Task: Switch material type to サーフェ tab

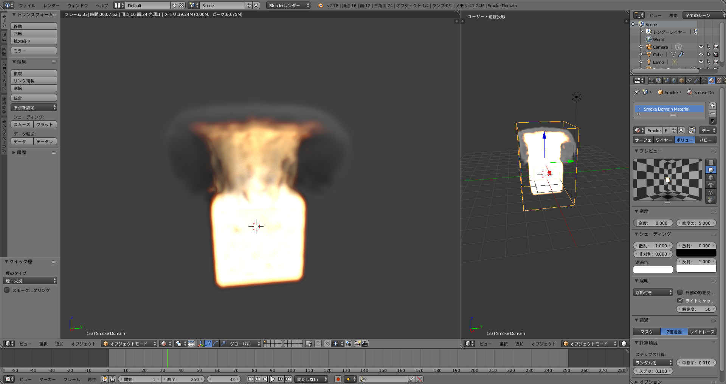Action: click(x=643, y=140)
